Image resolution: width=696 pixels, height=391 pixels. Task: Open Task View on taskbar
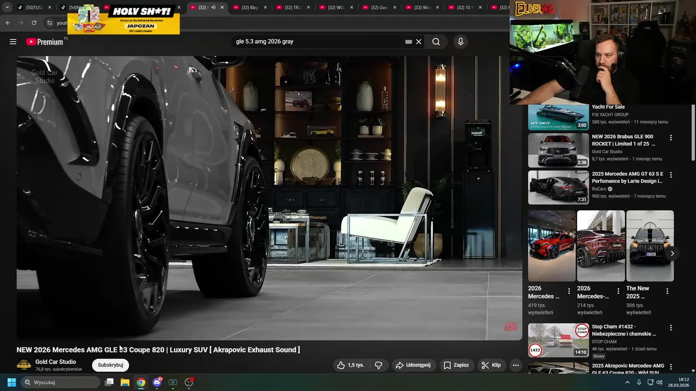tap(109, 382)
